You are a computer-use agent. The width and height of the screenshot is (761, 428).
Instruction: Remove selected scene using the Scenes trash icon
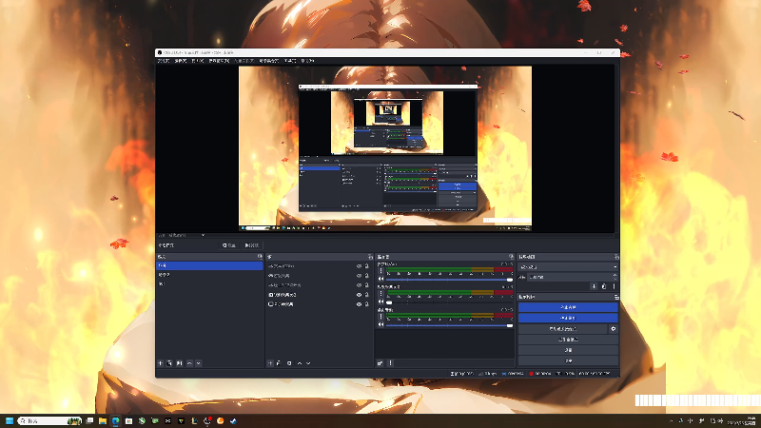[x=170, y=363]
